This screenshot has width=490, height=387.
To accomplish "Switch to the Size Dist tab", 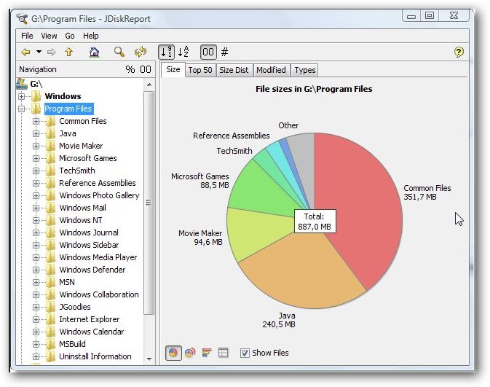I will point(234,70).
